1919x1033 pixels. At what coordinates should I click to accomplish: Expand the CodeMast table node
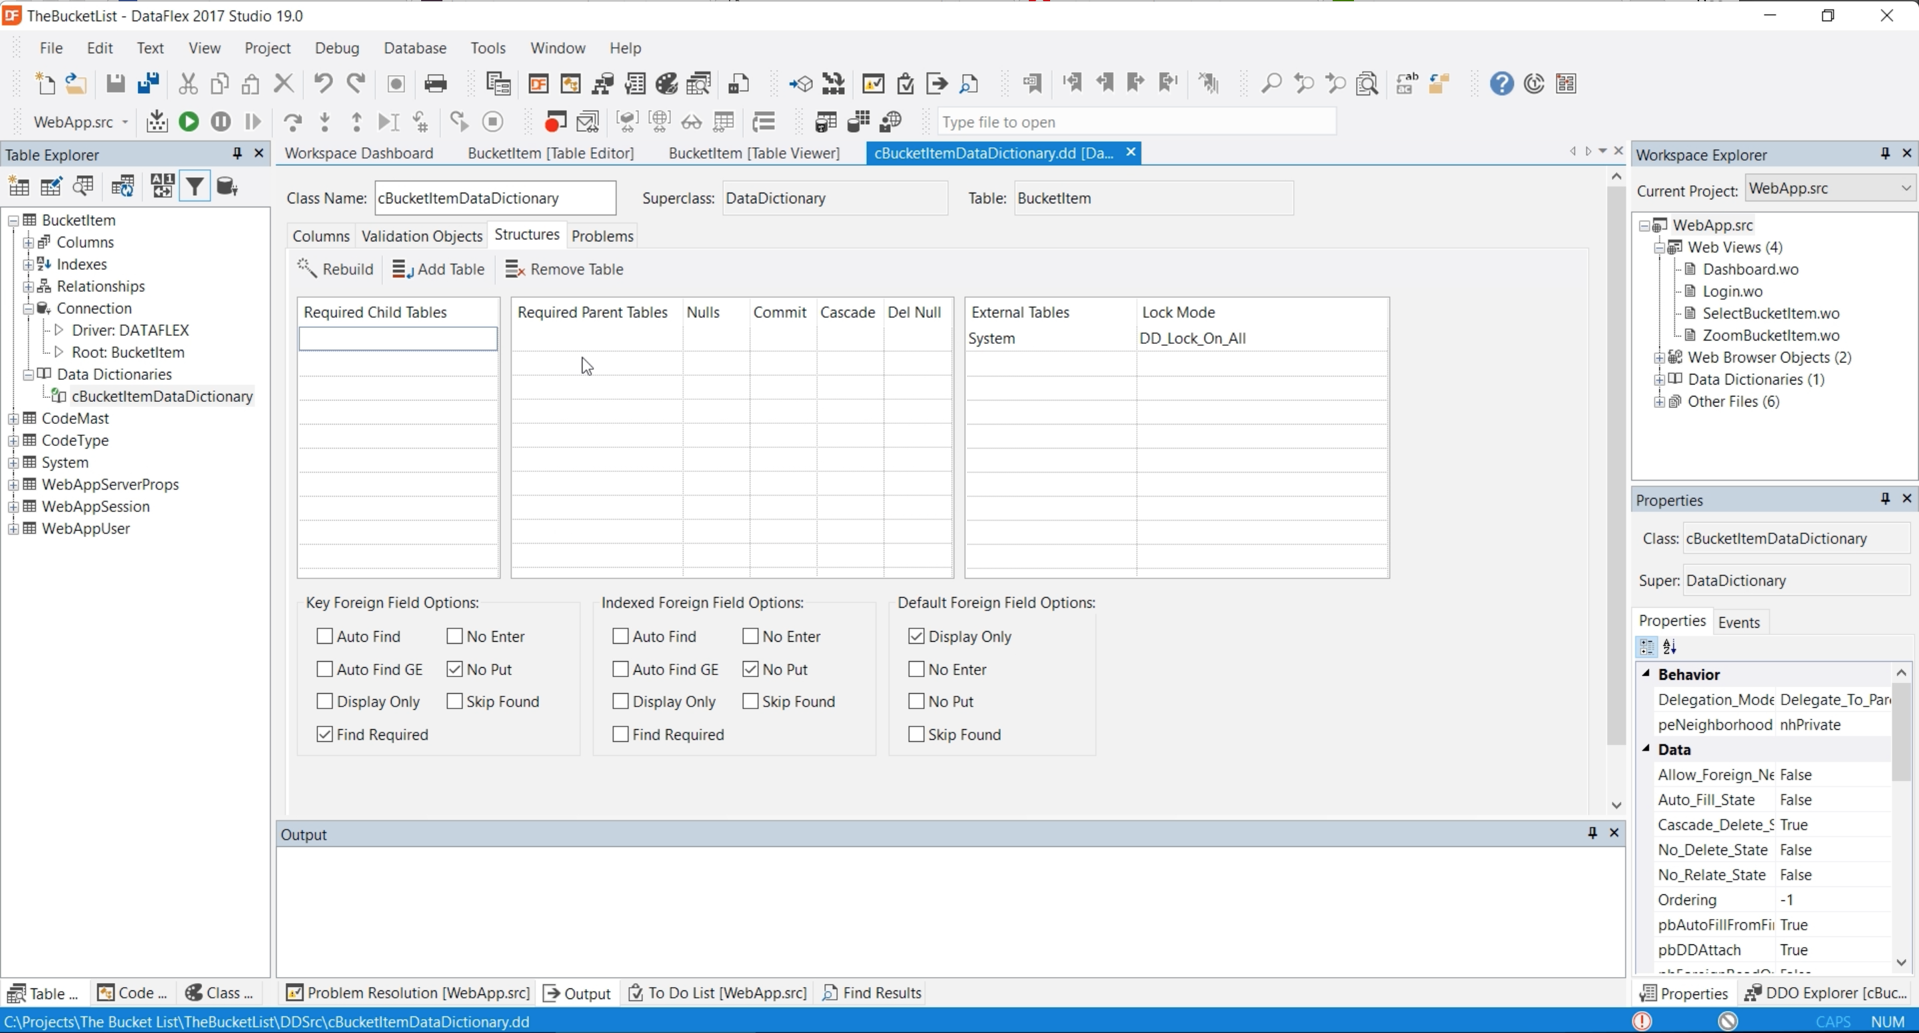[13, 419]
